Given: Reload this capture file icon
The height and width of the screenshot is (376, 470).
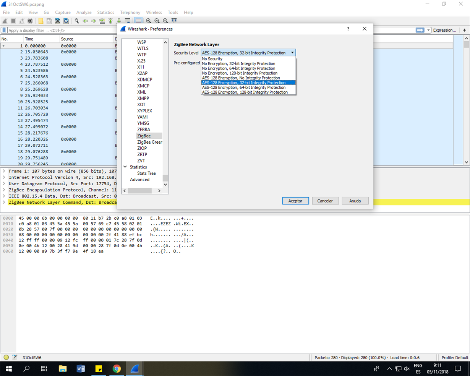Looking at the screenshot, I should click(66, 21).
